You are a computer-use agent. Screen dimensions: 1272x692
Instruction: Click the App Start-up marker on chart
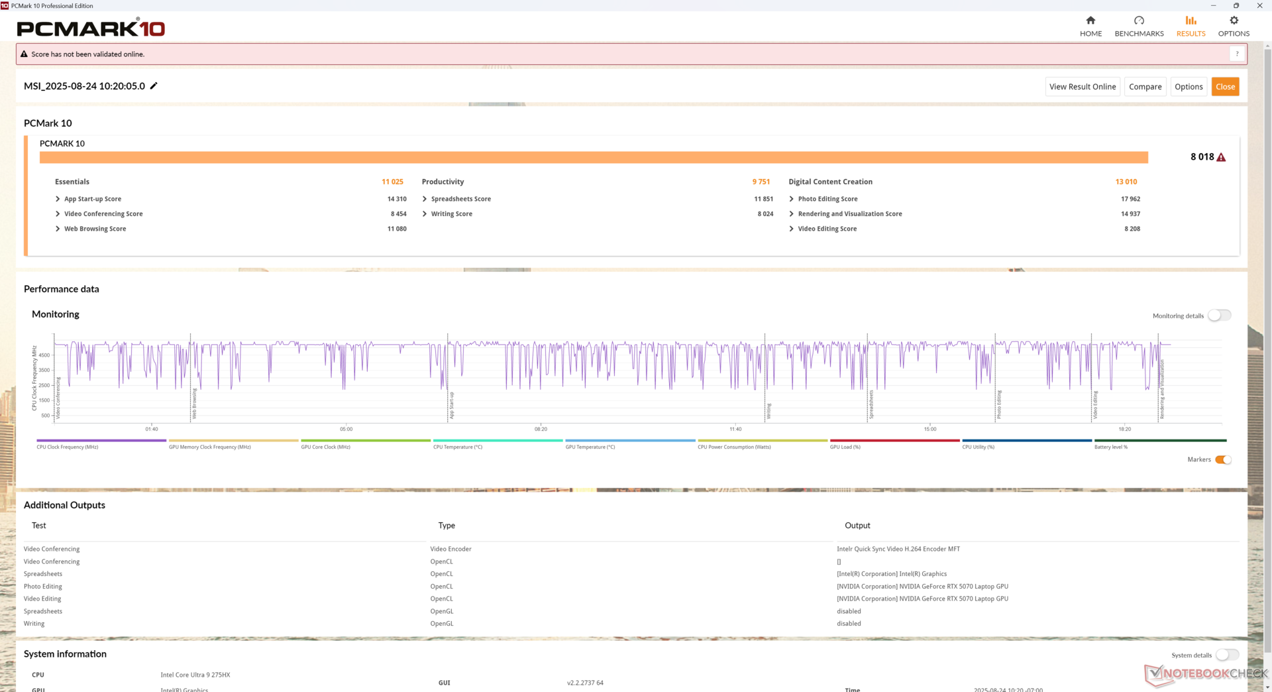pos(452,405)
